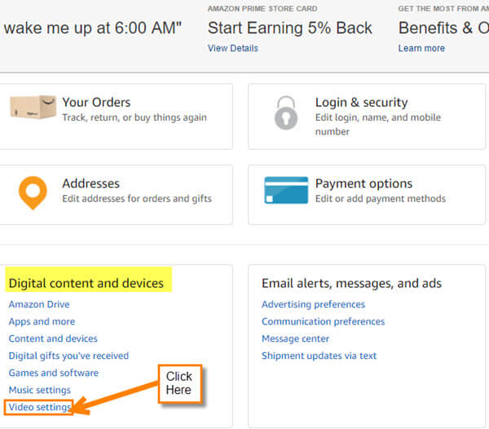
Task: Go to Communication preferences
Action: pos(323,321)
